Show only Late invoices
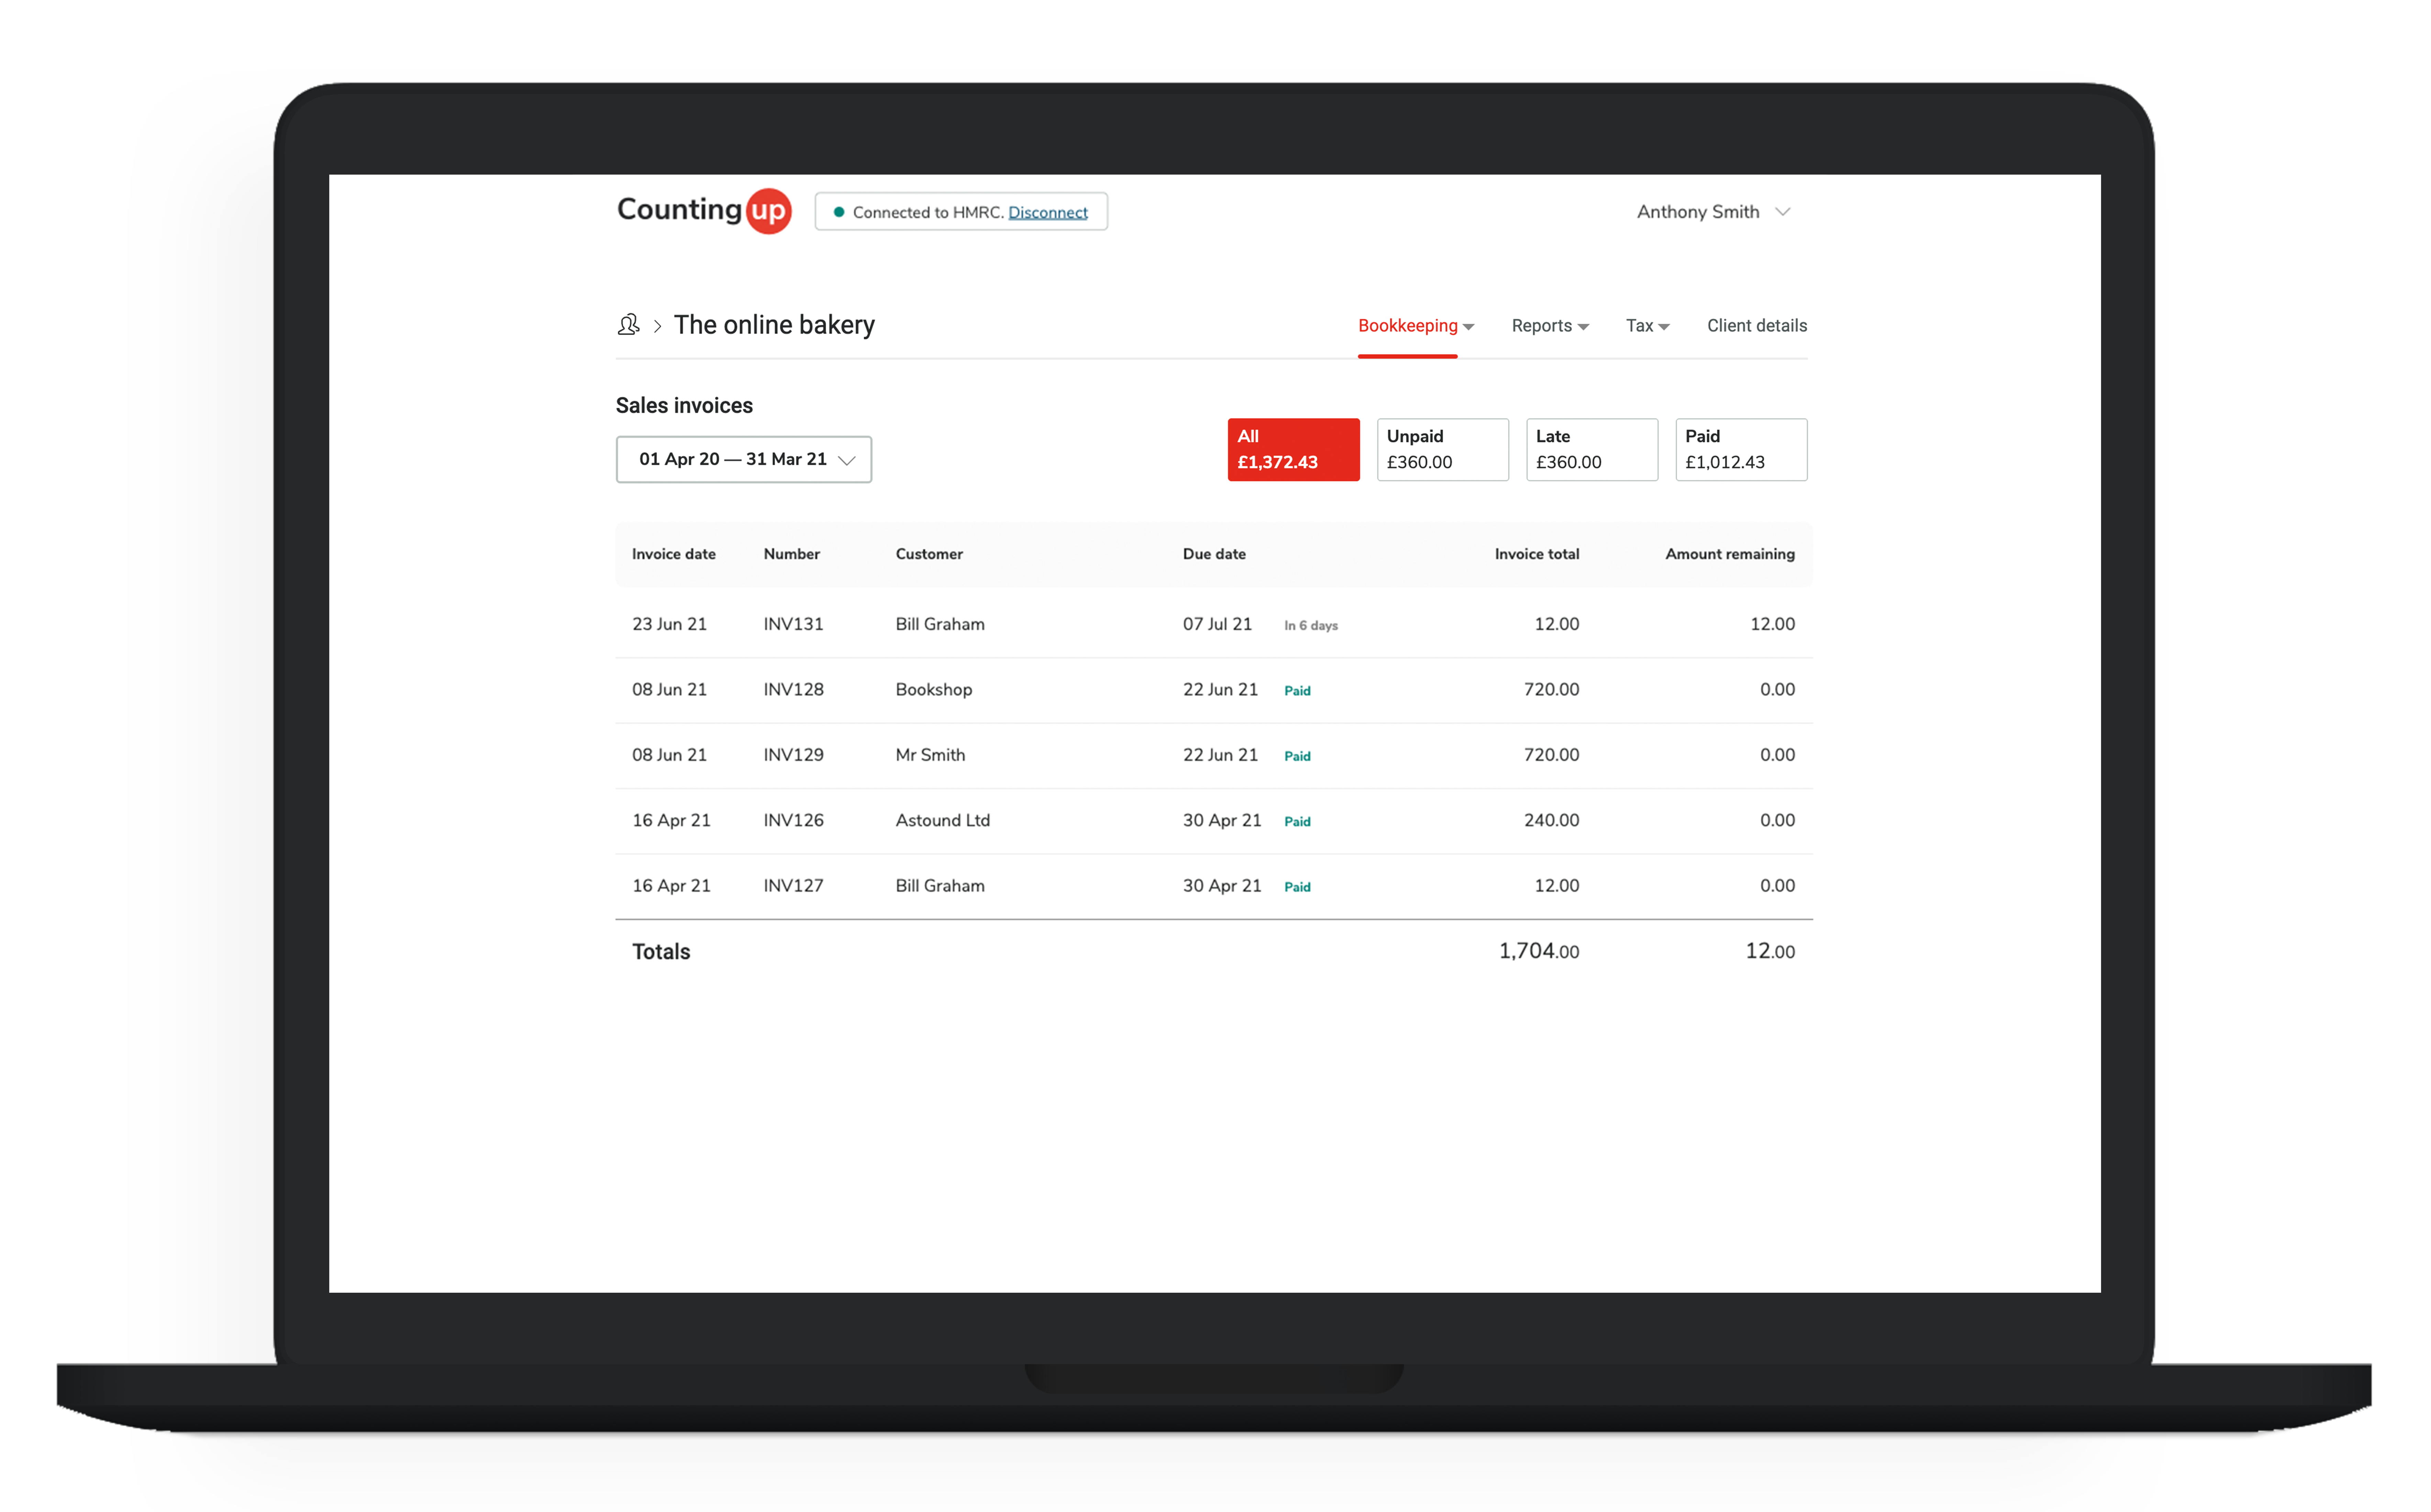2431x1512 pixels. 1591,449
